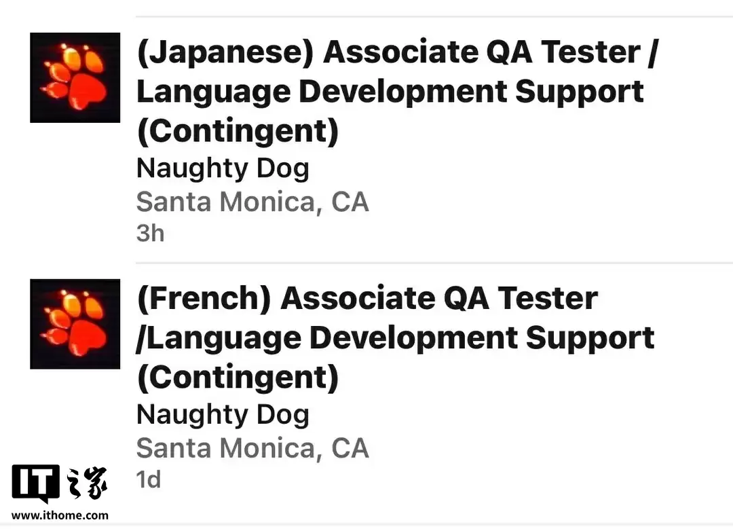Screen dimensions: 733x529
Task: Select Santa Monica, CA location in French listing
Action: [x=252, y=448]
